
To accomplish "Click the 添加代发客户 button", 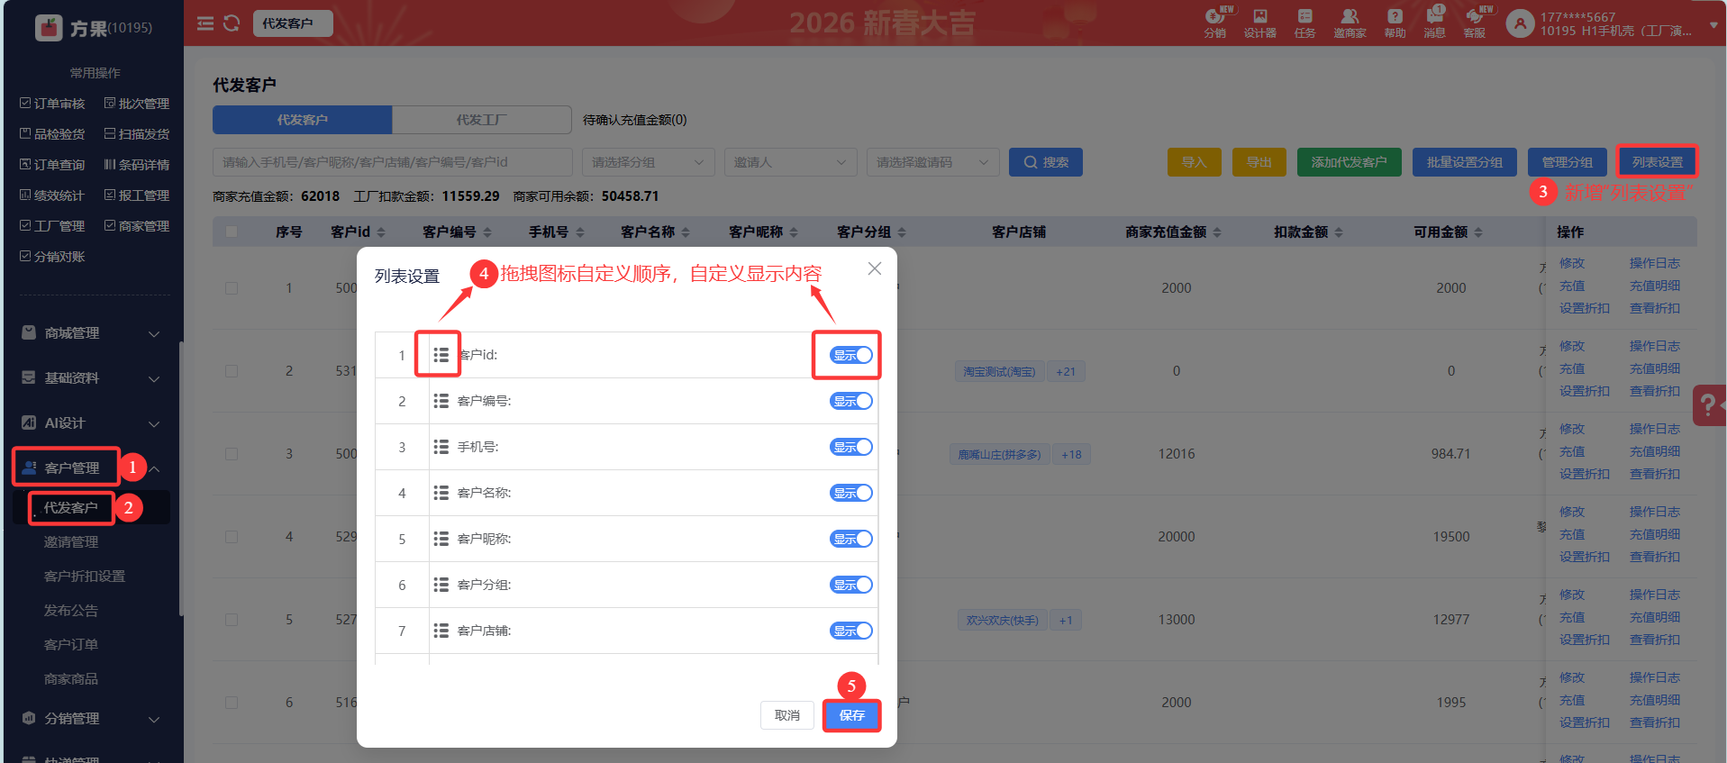I will click(1350, 162).
